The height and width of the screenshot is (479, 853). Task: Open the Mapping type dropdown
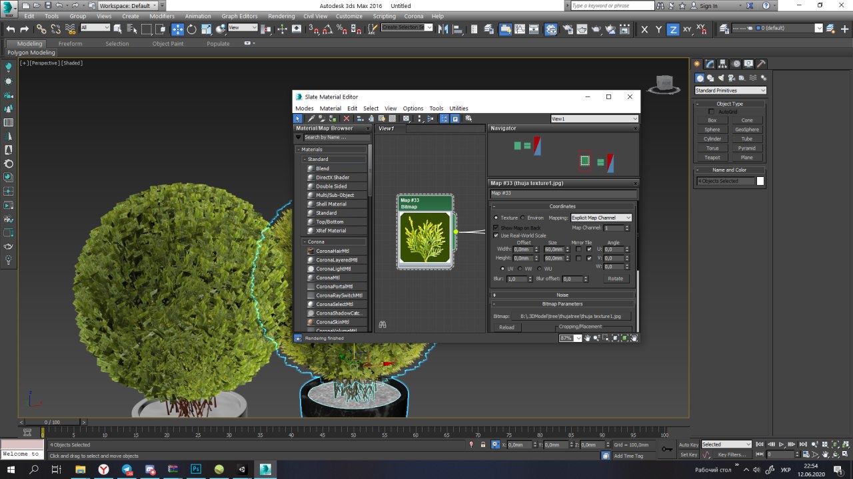601,218
